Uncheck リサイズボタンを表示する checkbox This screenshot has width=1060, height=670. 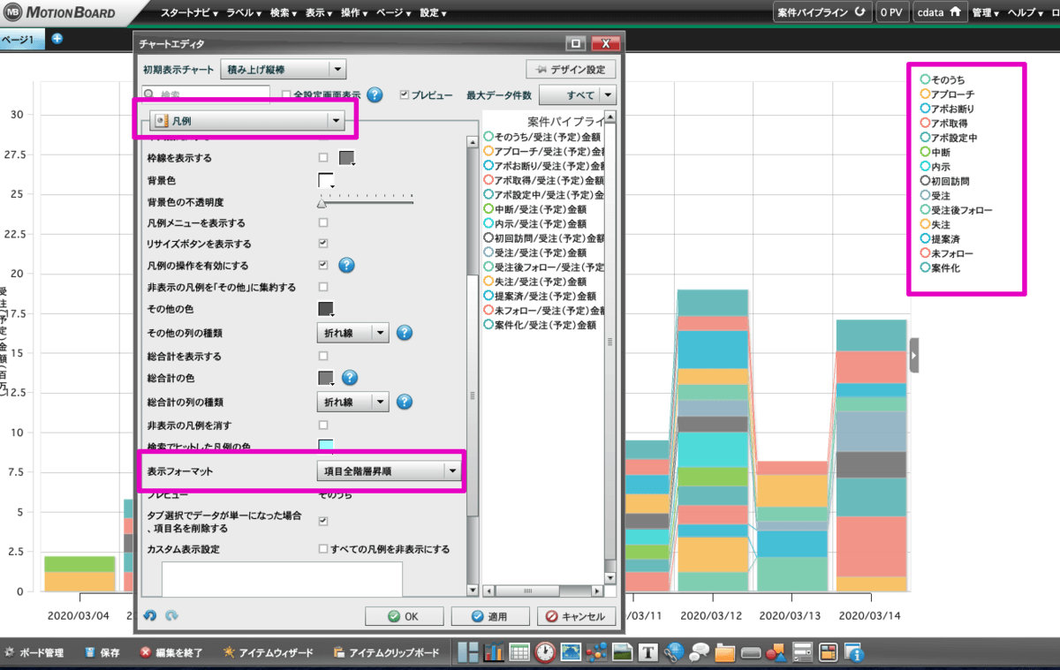tap(323, 244)
